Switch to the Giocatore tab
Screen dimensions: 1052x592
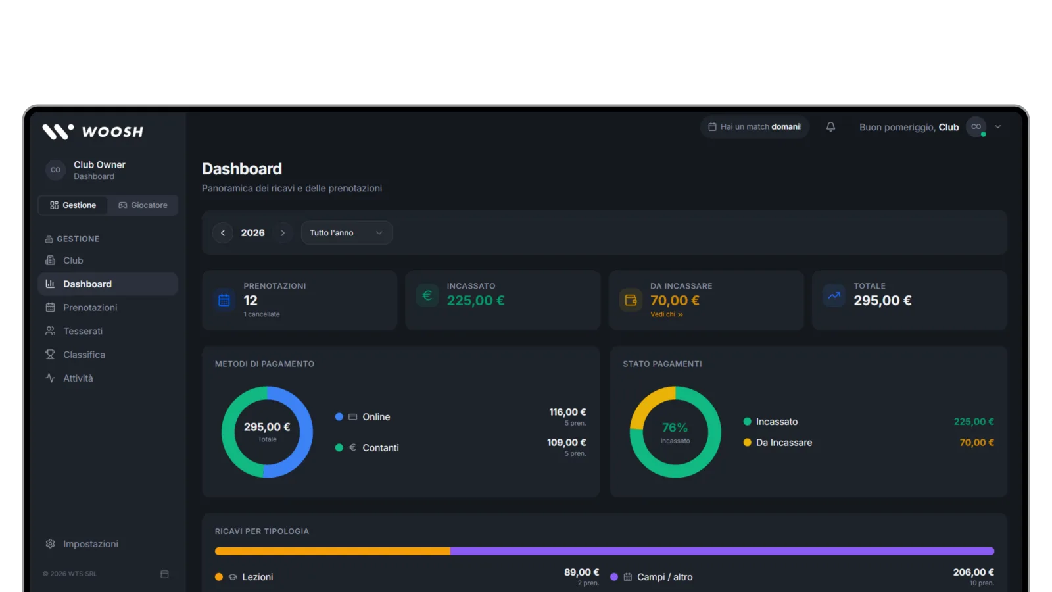click(143, 205)
